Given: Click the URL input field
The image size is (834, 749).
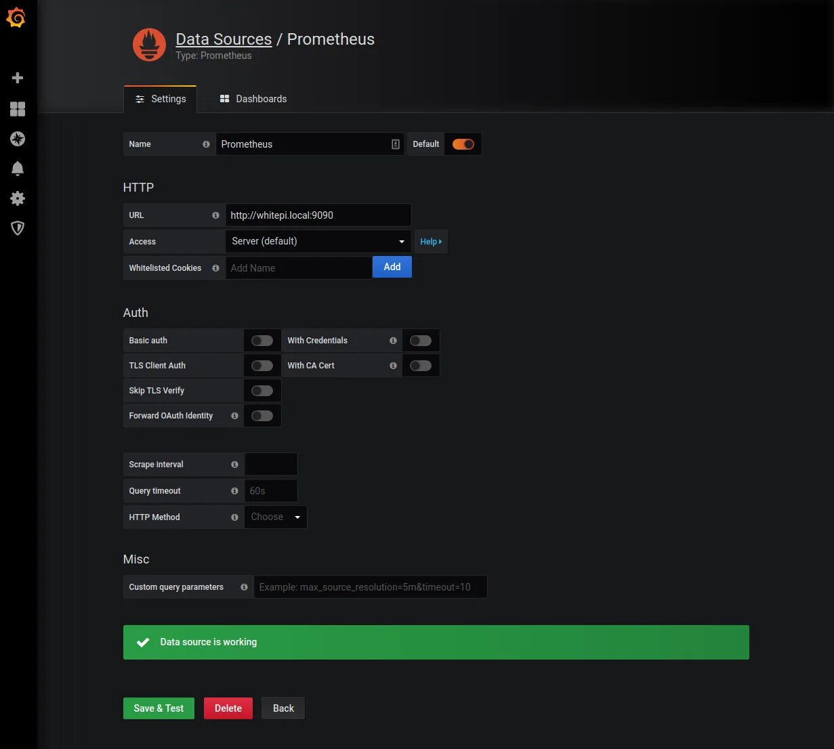Looking at the screenshot, I should 318,215.
